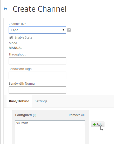Focus the Bandwidth Normal input field

tap(37, 90)
